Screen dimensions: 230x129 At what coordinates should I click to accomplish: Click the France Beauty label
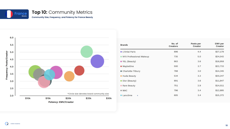(20, 14)
